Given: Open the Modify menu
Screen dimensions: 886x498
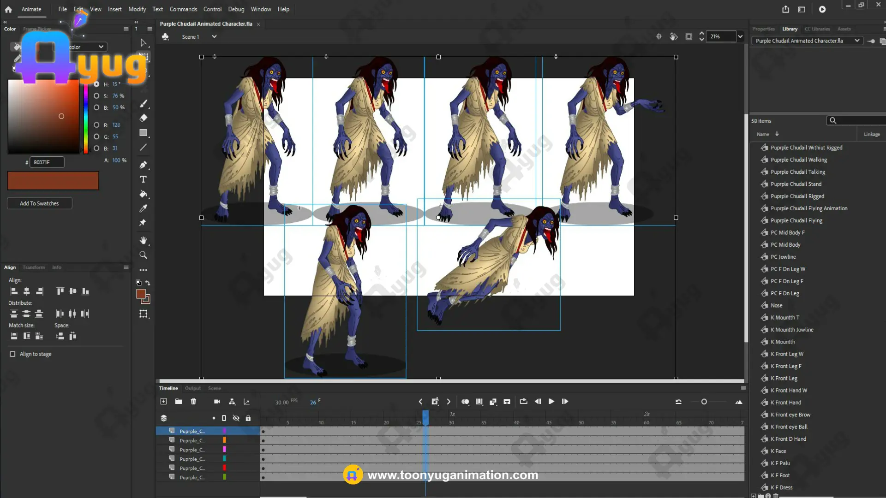Looking at the screenshot, I should [137, 9].
